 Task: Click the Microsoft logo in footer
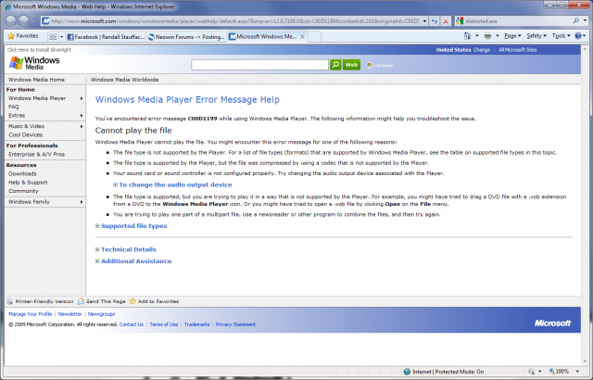pos(552,323)
